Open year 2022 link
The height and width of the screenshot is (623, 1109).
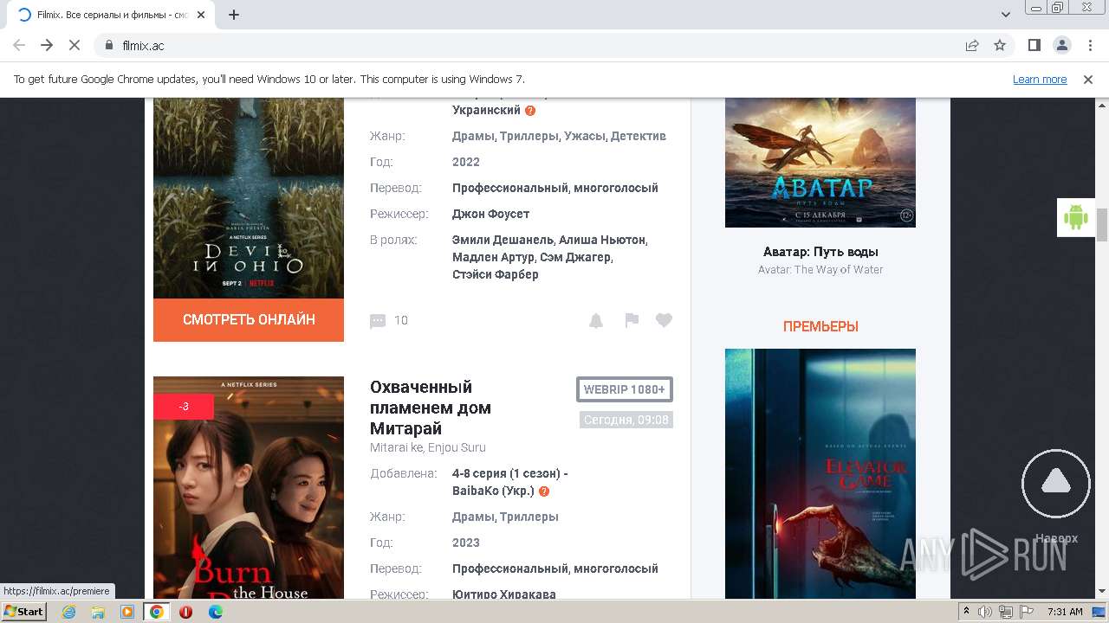pos(466,162)
